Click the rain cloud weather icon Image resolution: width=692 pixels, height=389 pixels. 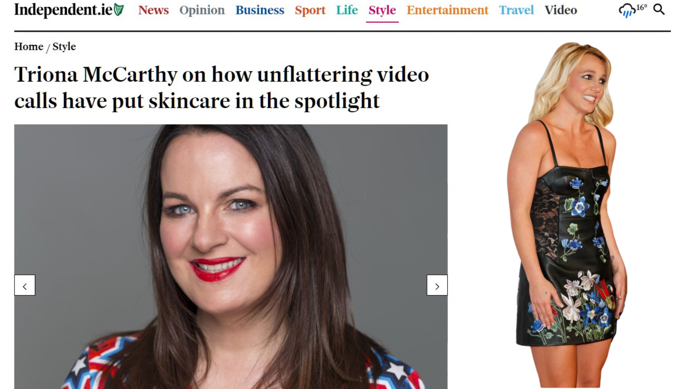[x=627, y=10]
